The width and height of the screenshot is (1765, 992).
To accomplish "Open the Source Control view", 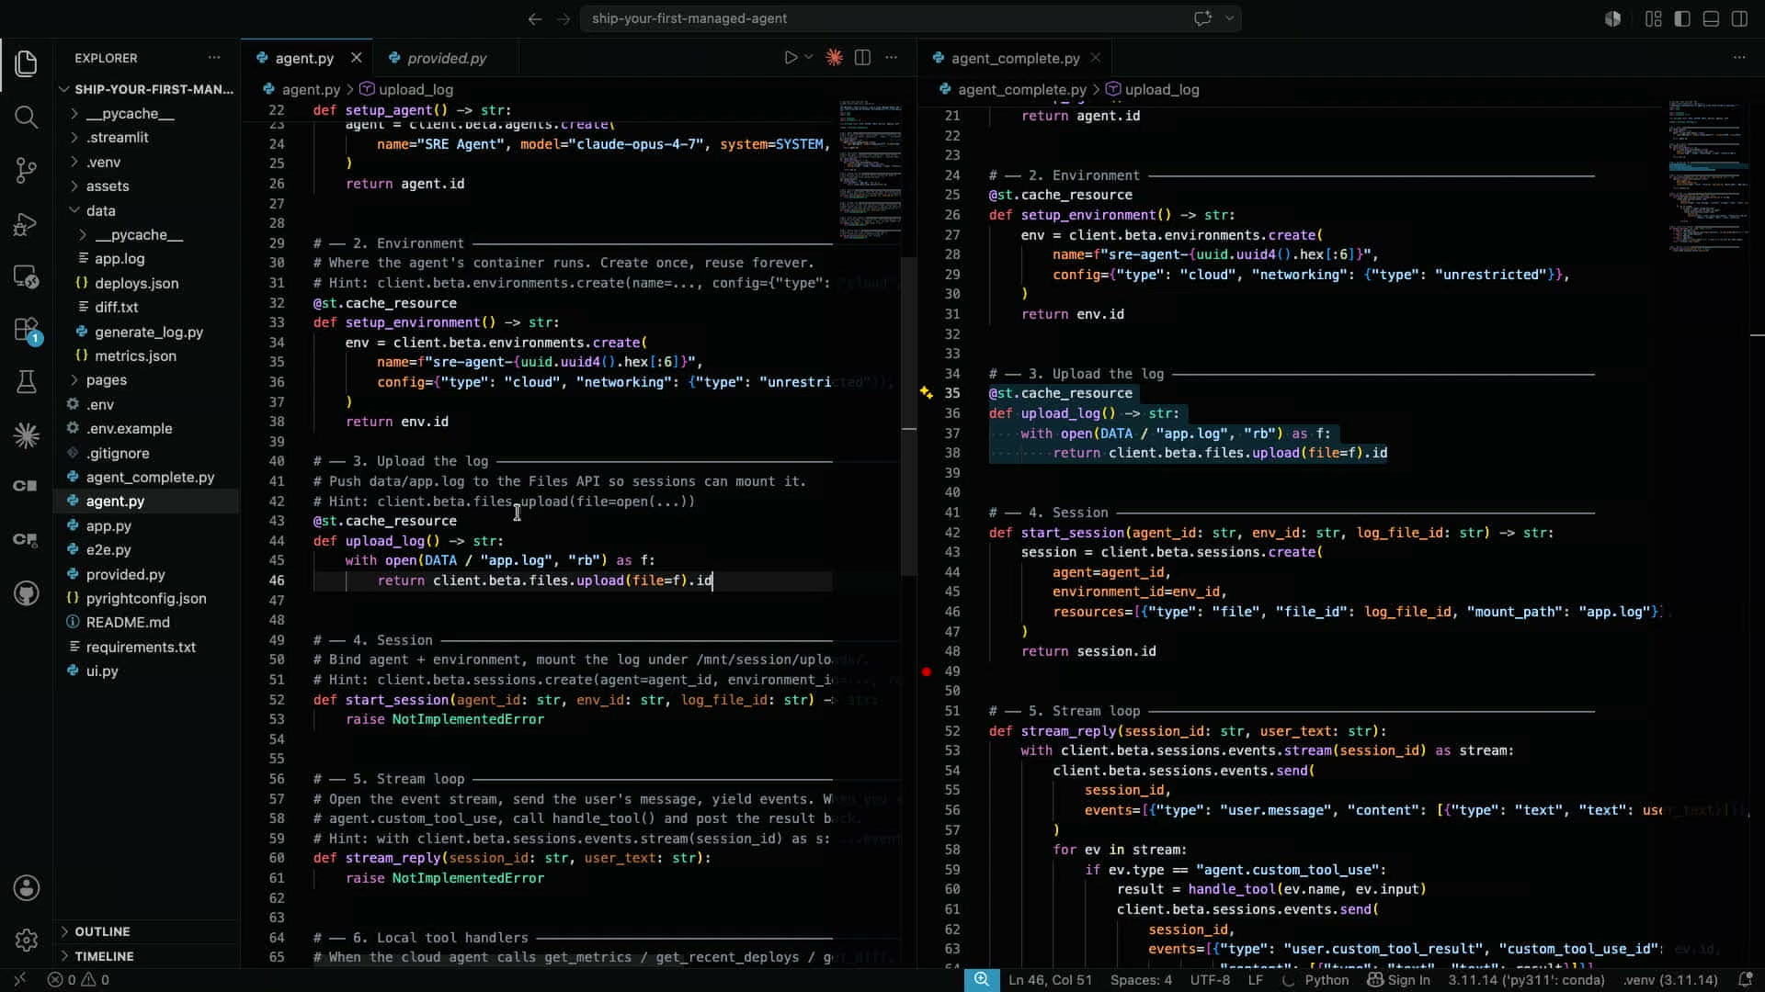I will 26,170.
